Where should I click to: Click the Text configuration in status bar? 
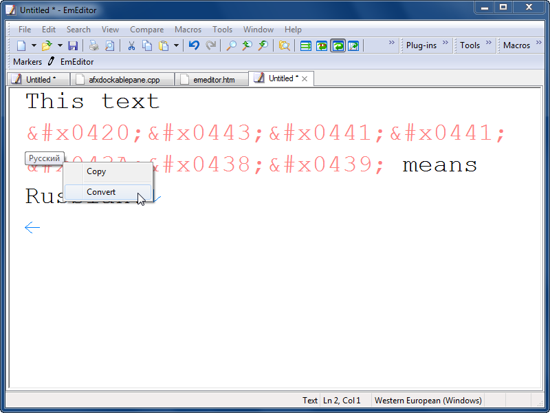pos(310,401)
